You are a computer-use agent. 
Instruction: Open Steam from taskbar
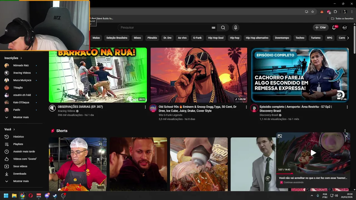[55, 196]
